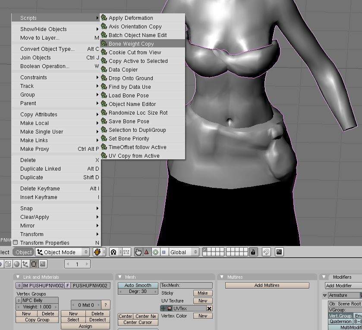Run the Bone Weight Copy script
Screen dimensions: 362x330
(131, 44)
